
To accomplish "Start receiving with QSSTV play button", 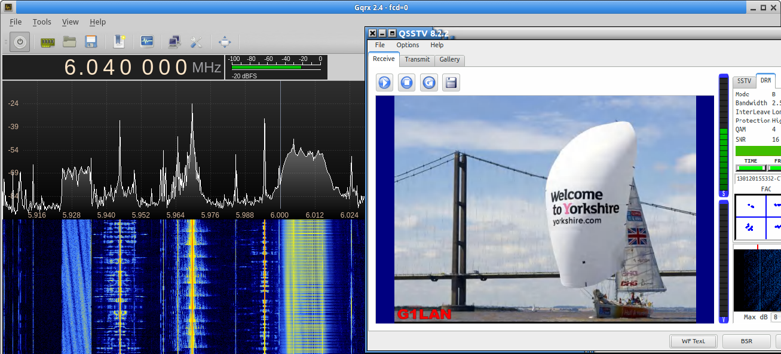I will point(384,83).
